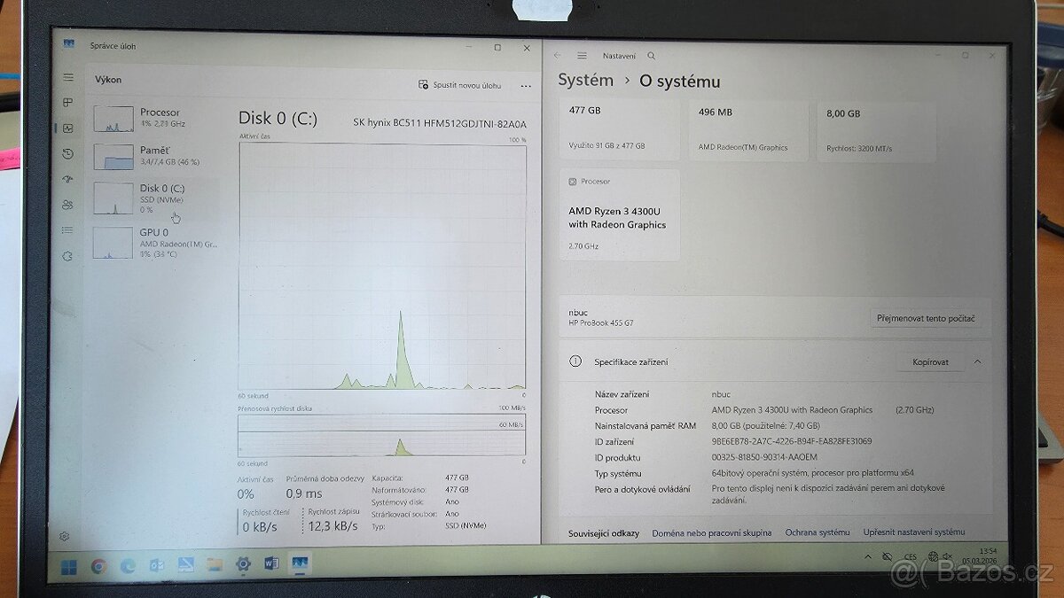The width and height of the screenshot is (1064, 598).
Task: Click the crossed-out cloud icon in system tray
Action: coord(887,556)
